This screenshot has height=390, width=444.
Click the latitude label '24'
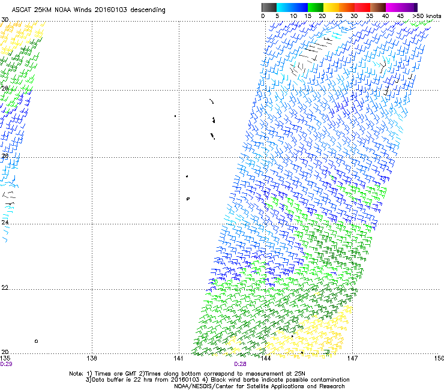(5, 223)
